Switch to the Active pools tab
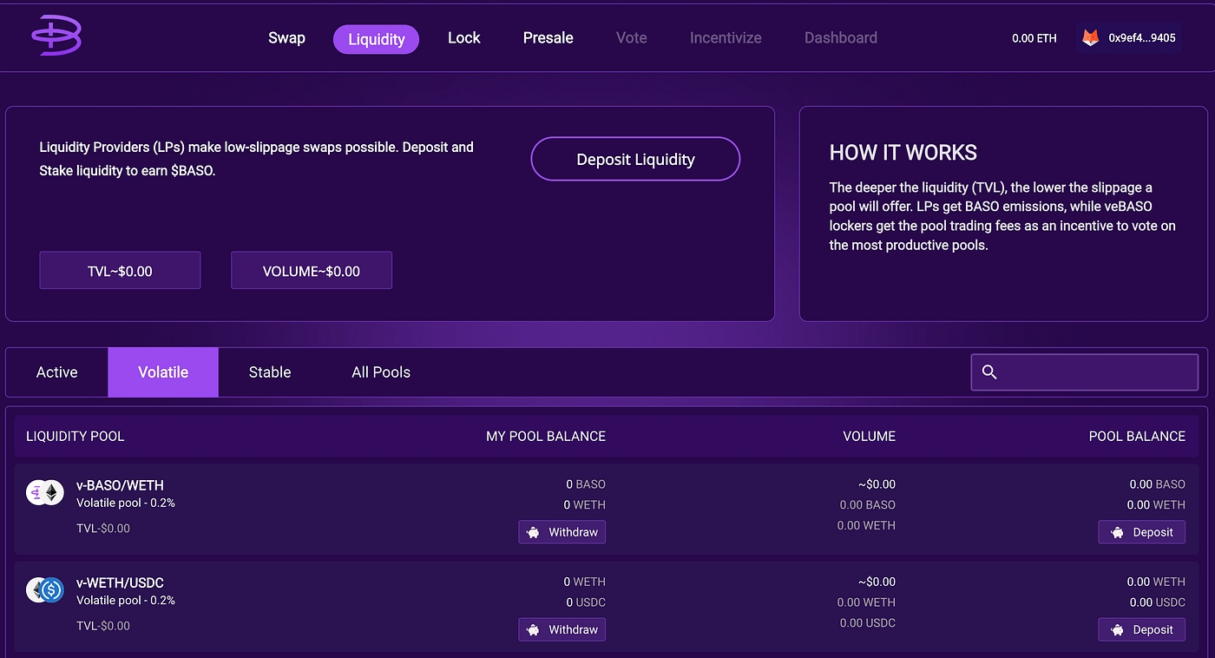Screen dimensions: 1215x658 [57, 372]
